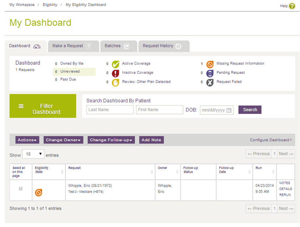300x227 pixels.
Task: Click the Pending Request hourglass icon
Action: coord(210,73)
